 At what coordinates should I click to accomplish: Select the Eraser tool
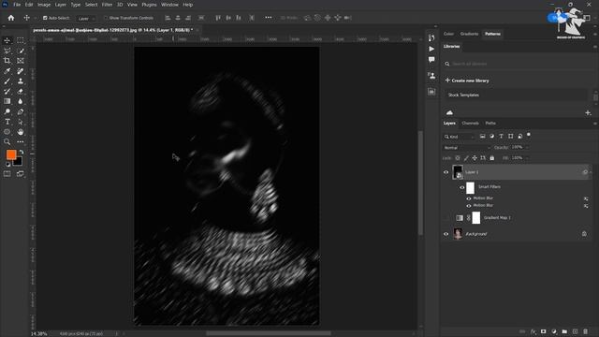[21, 92]
